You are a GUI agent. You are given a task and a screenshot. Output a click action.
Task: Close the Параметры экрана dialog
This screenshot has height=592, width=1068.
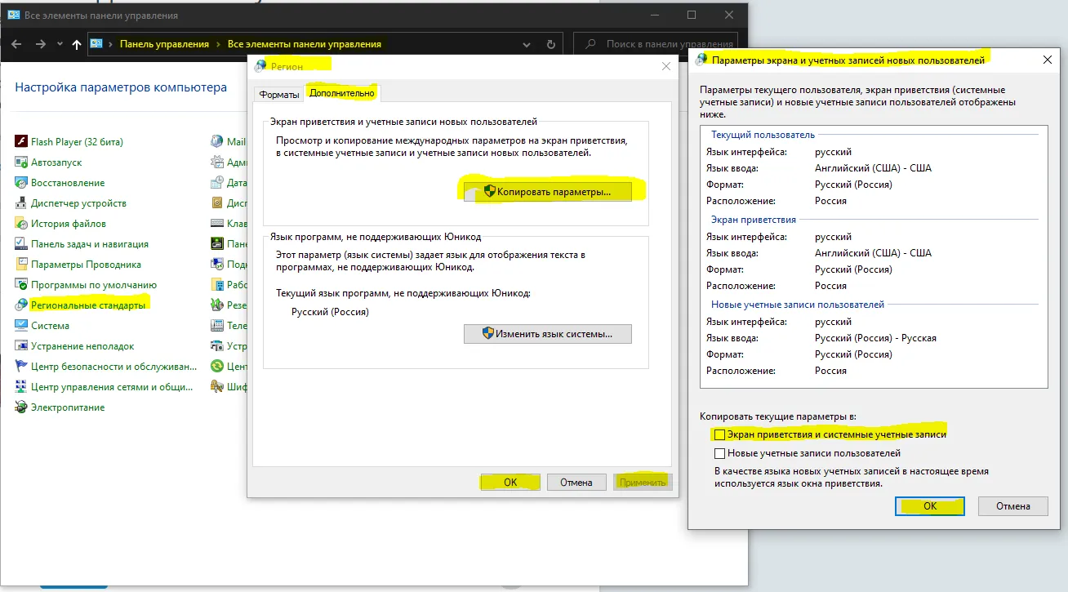click(x=1048, y=60)
